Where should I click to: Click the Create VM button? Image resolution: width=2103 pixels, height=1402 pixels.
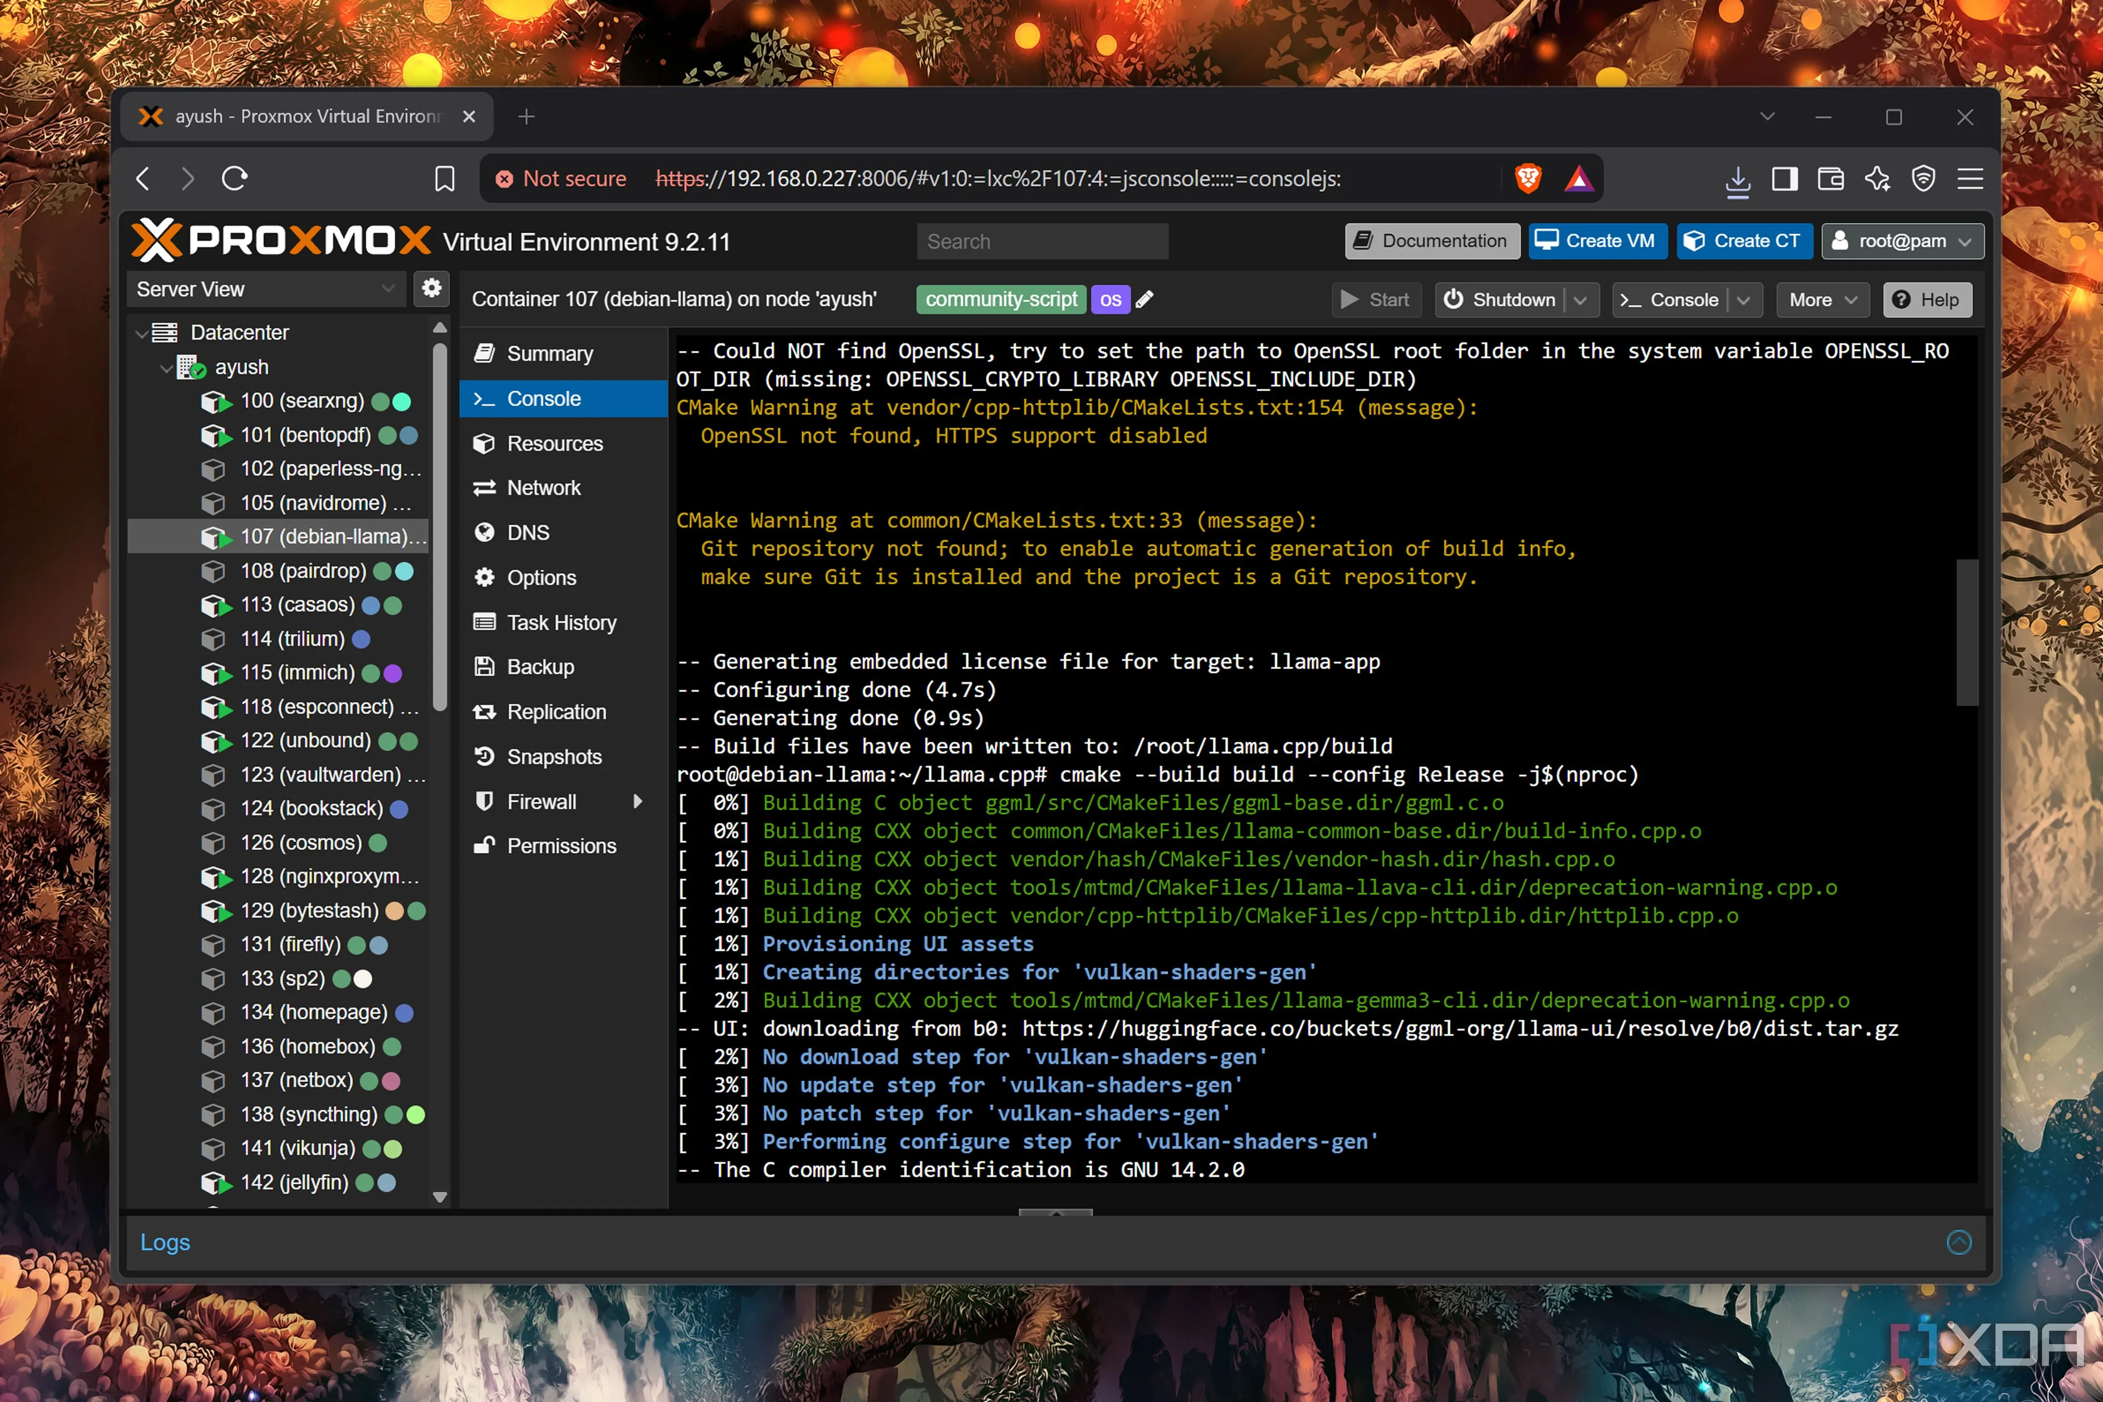coord(1597,240)
